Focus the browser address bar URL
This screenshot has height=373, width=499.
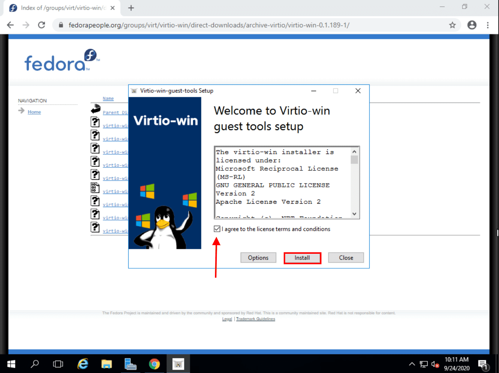pos(209,25)
